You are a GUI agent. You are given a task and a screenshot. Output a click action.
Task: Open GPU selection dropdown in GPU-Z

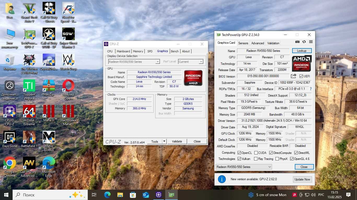point(244,167)
